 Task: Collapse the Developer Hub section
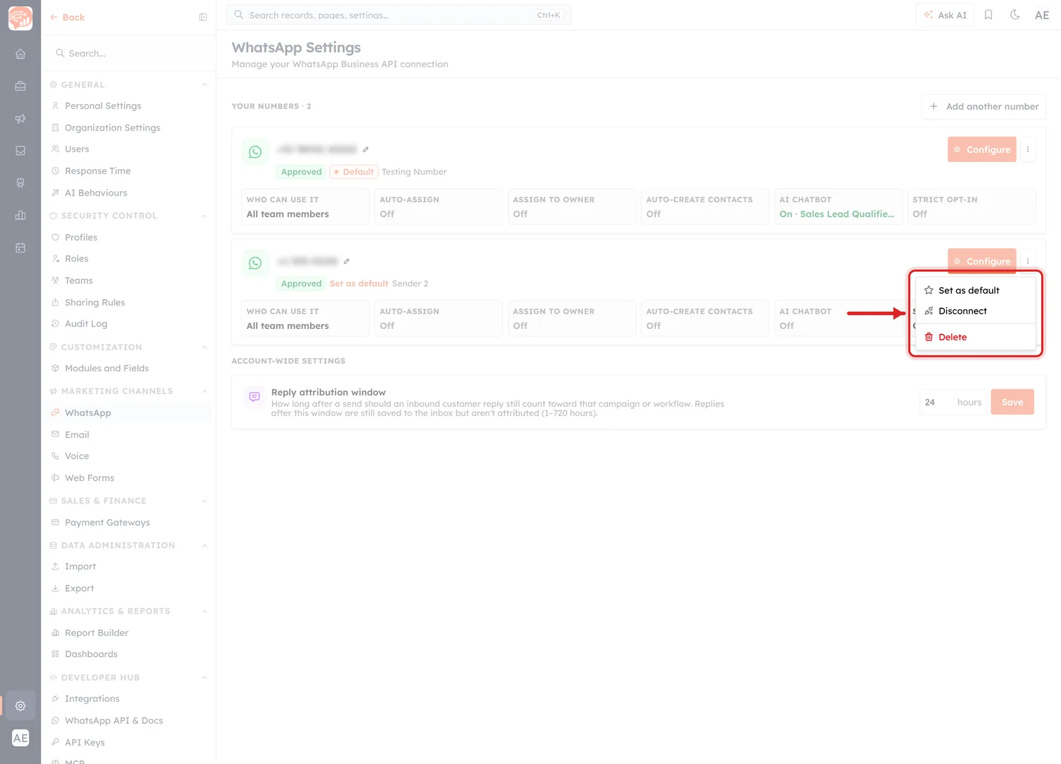point(204,678)
